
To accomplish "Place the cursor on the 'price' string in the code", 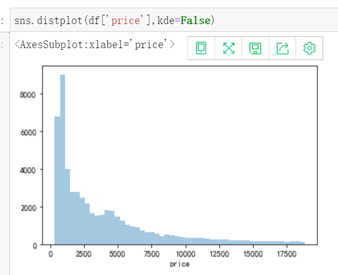I will click(126, 21).
